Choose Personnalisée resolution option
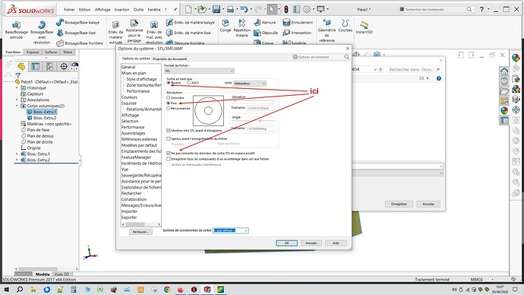Screen dimensions: 524x295 (x=168, y=109)
